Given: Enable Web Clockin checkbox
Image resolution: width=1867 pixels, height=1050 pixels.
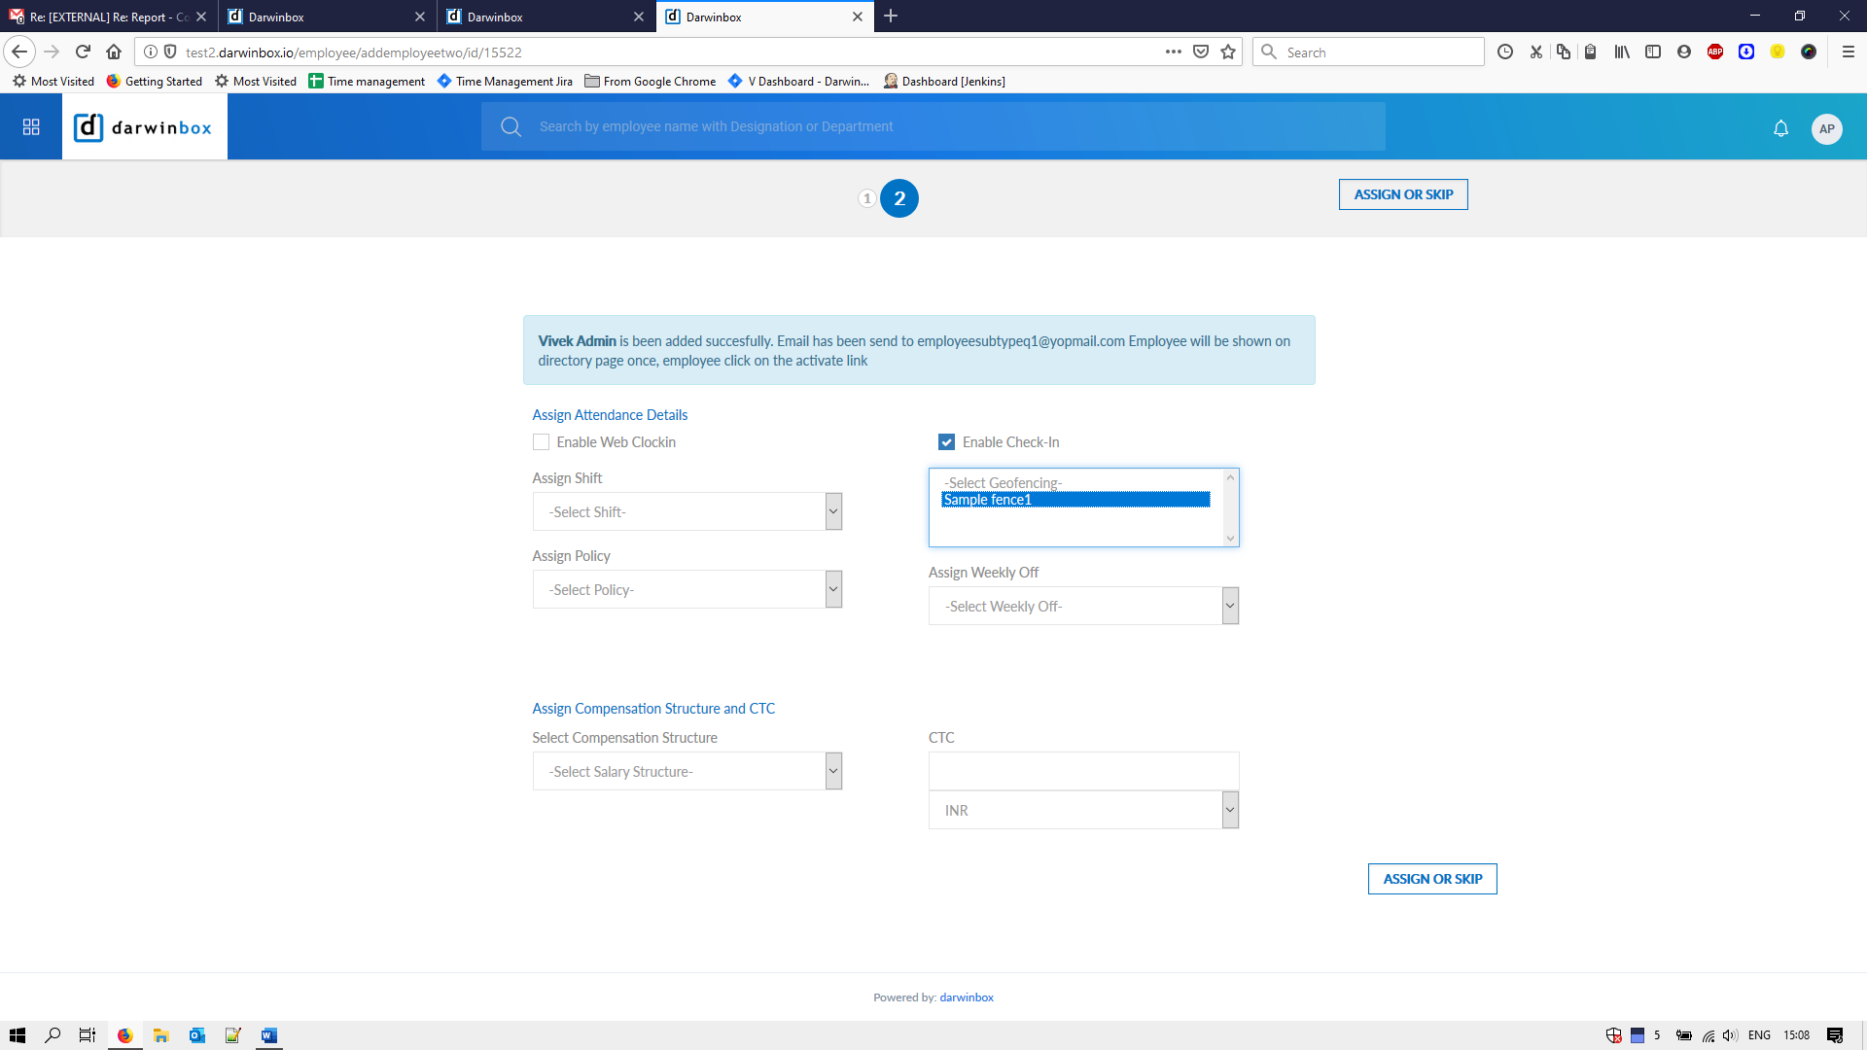Looking at the screenshot, I should tap(542, 442).
